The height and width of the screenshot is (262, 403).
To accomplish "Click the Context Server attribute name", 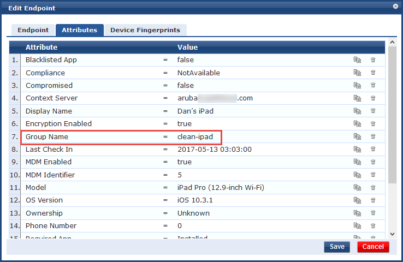I will 51,98.
